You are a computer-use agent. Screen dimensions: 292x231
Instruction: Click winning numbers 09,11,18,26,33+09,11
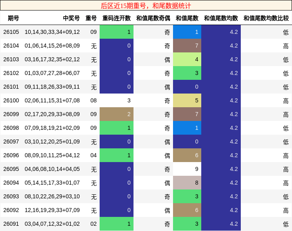52,87
